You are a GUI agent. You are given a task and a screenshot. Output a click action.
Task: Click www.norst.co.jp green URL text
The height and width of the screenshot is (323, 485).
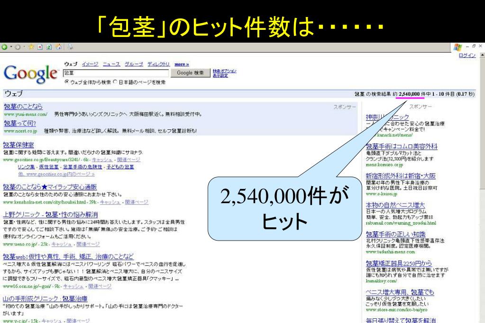pos(20,131)
